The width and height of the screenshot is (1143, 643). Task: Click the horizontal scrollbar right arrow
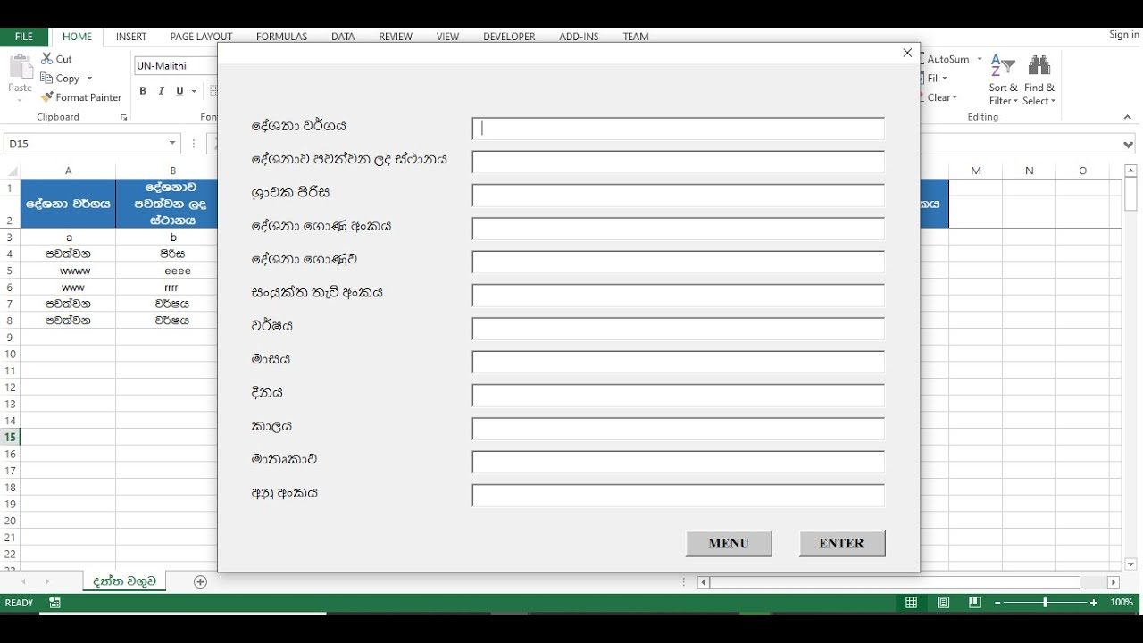pyautogui.click(x=1113, y=582)
